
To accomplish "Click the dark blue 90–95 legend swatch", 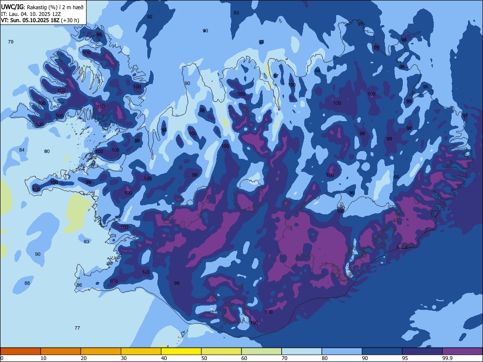I will (382, 351).
